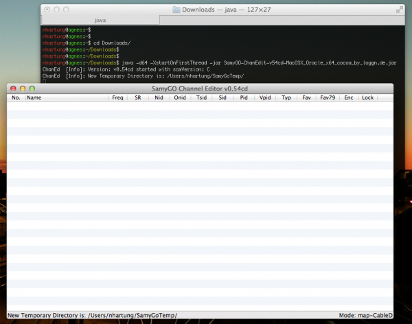Click the java -d64 command line in Terminal
Viewport: 412px width, 324px height.
pos(260,62)
